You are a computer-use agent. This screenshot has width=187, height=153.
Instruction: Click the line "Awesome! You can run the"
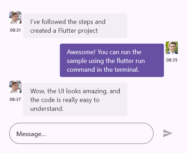pos(104,52)
